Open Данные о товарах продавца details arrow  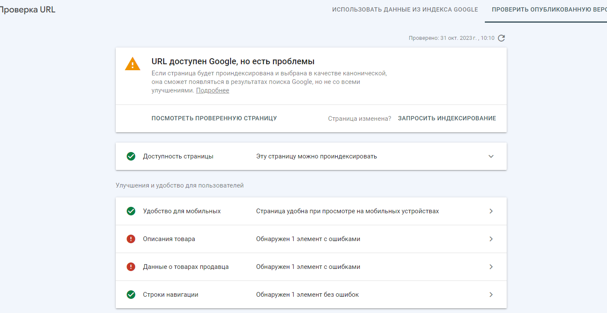(x=491, y=267)
